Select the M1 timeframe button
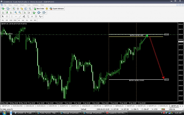 [3, 20]
